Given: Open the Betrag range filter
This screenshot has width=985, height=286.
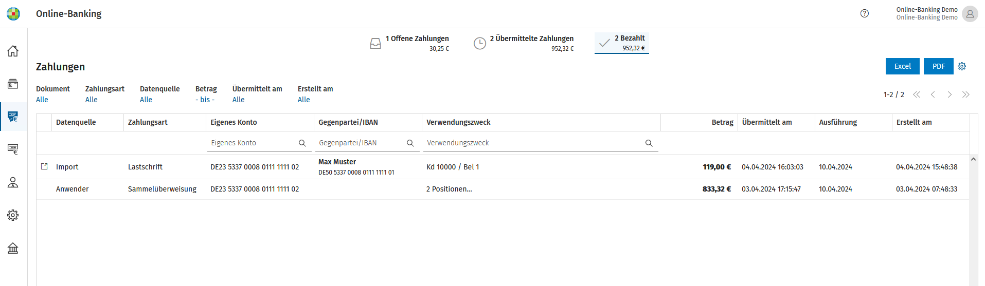Looking at the screenshot, I should [205, 100].
